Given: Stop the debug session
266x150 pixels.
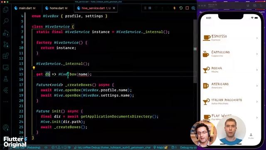Looking at the screenshot, I should [x=187, y=8].
